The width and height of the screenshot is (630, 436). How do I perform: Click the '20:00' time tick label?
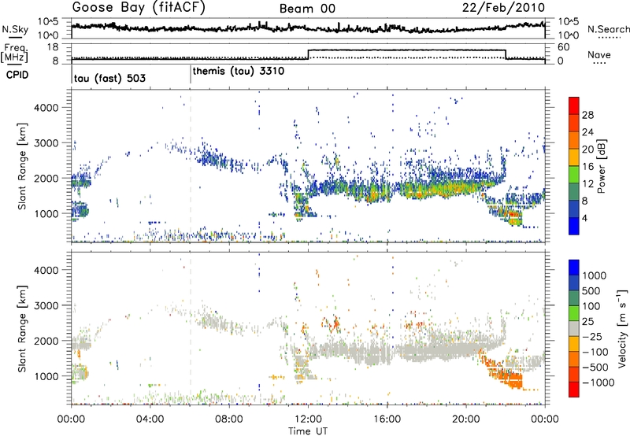(465, 419)
